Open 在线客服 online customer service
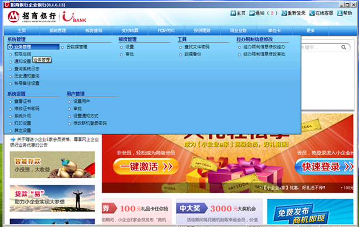The height and width of the screenshot is (227, 359). click(321, 13)
